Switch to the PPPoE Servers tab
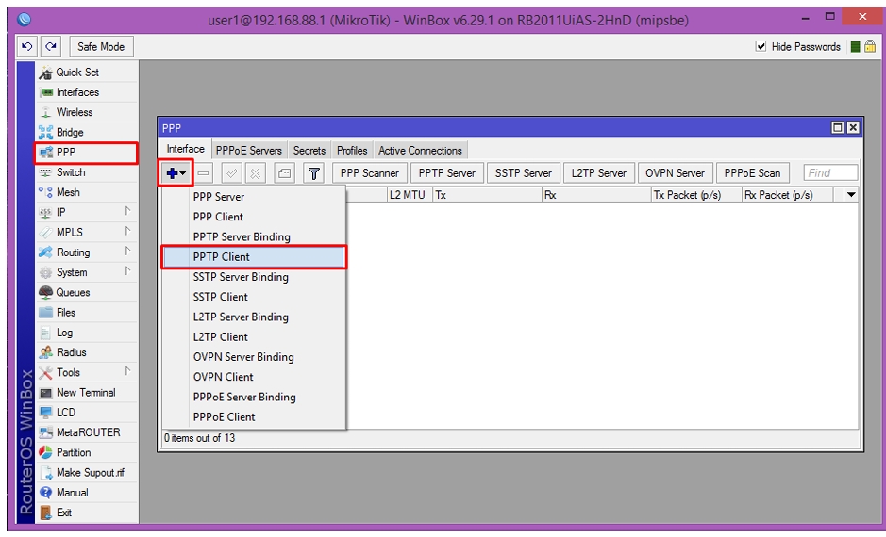This screenshot has width=886, height=537. (x=248, y=151)
